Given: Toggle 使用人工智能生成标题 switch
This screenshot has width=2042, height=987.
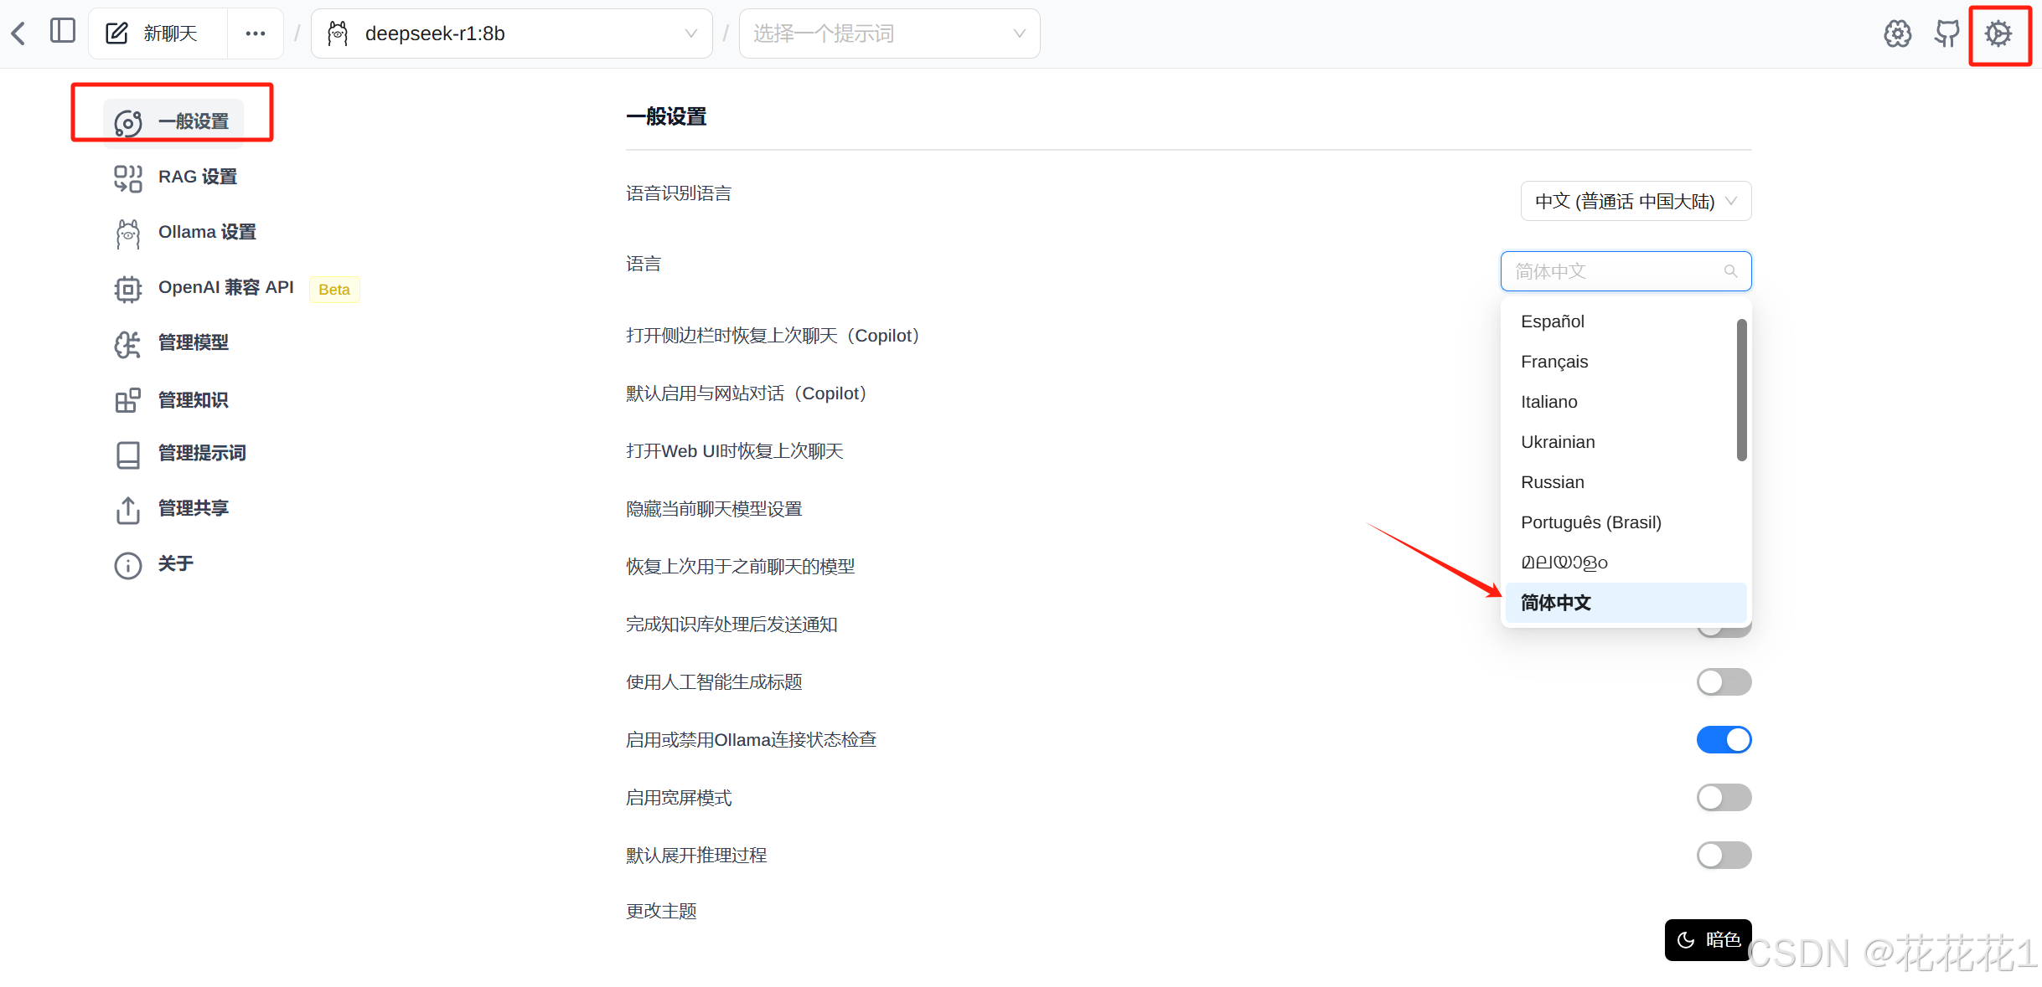Looking at the screenshot, I should (x=1724, y=681).
